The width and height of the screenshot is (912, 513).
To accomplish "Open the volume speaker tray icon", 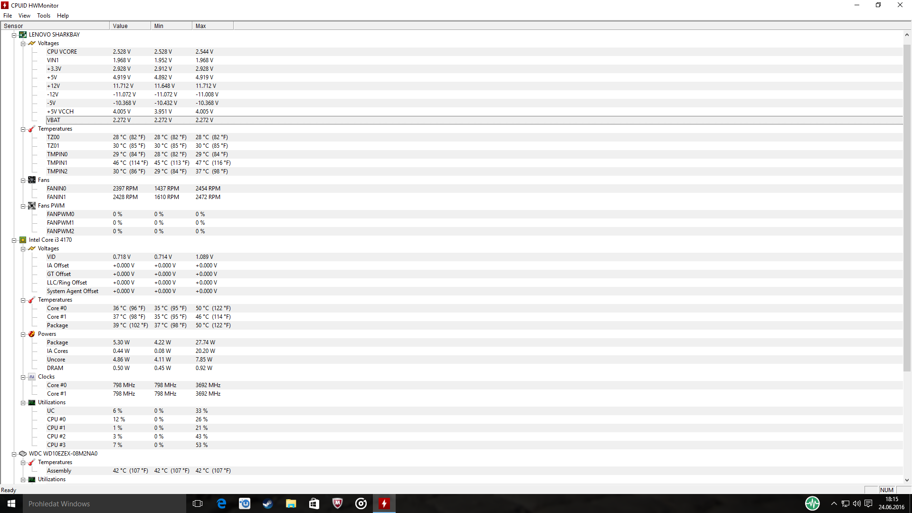I will click(x=857, y=503).
